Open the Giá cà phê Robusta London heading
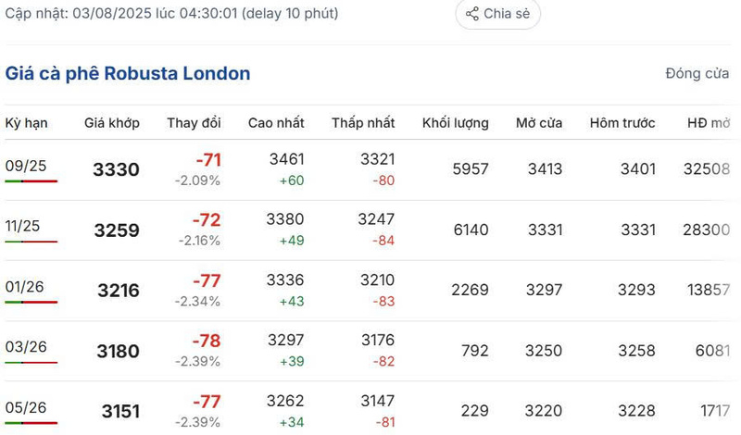This screenshot has height=435, width=741. pyautogui.click(x=128, y=73)
